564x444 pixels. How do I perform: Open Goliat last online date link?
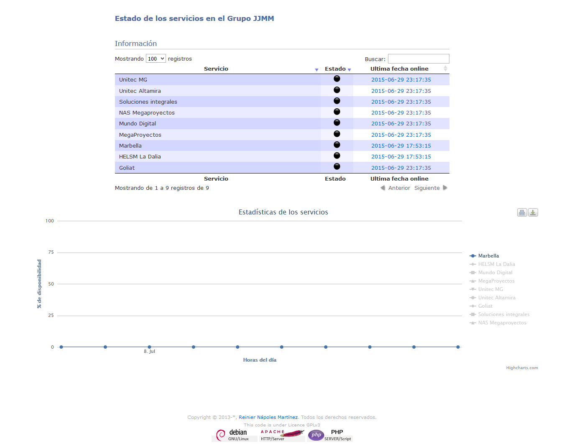[x=401, y=168]
